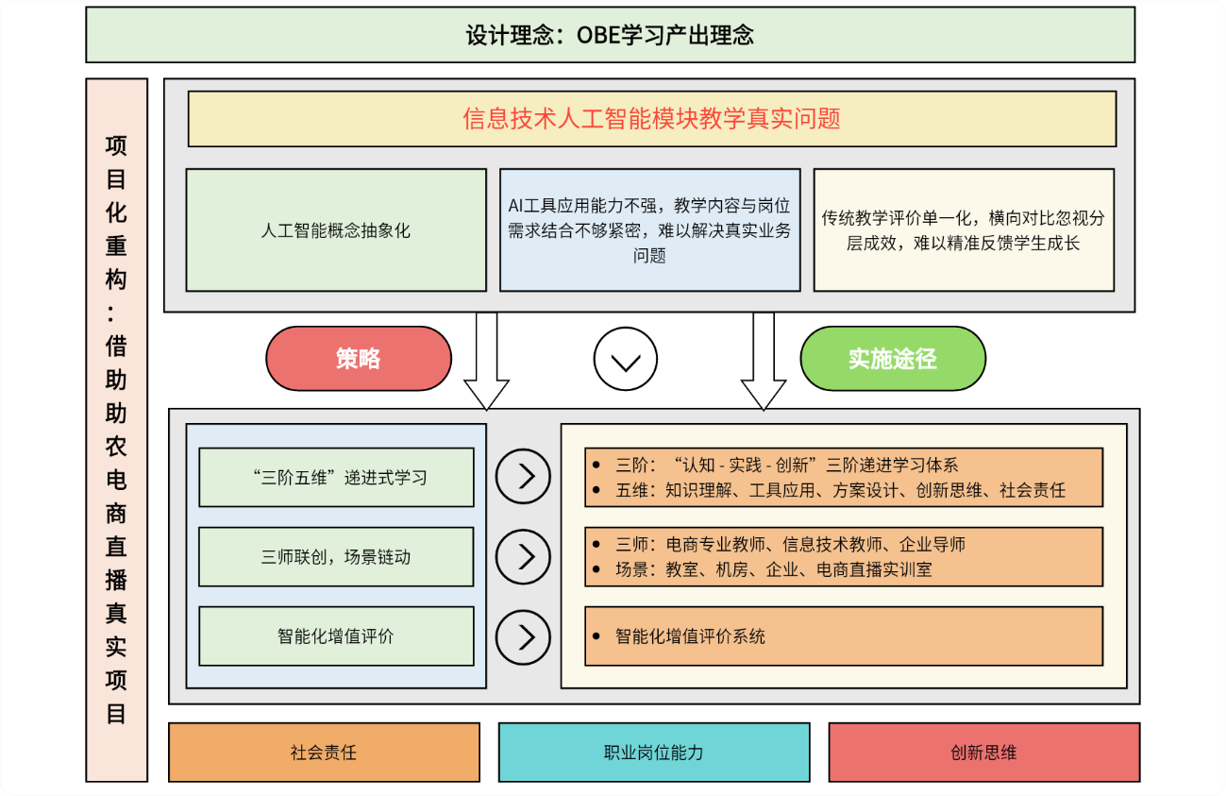Click the 三师联创，场景链动 box
Screen dimensions: 1226x796
pos(336,556)
